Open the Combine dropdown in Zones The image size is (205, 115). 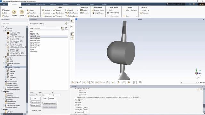pos(52,10)
